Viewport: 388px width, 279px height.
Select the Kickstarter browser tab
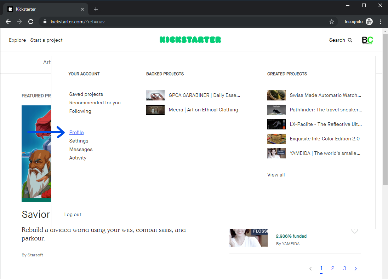(46, 9)
